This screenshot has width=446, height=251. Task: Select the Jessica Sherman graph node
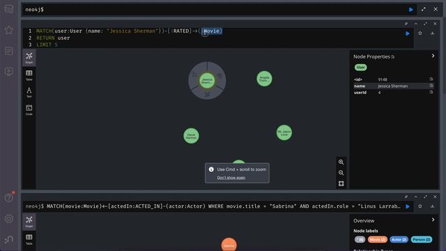point(207,81)
